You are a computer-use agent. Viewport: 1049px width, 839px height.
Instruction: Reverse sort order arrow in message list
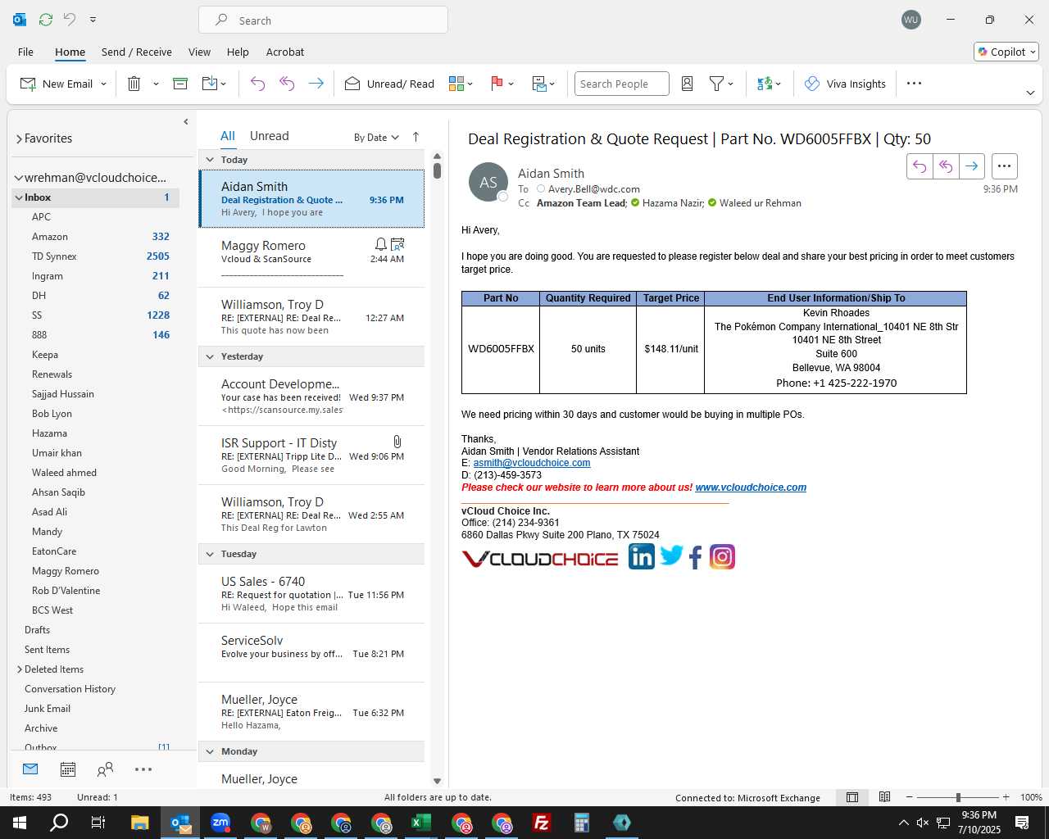pos(416,137)
